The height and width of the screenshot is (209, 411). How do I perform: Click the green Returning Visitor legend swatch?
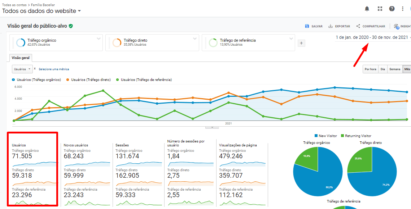[x=342, y=136]
